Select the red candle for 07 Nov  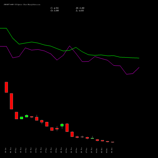pos(16,115)
